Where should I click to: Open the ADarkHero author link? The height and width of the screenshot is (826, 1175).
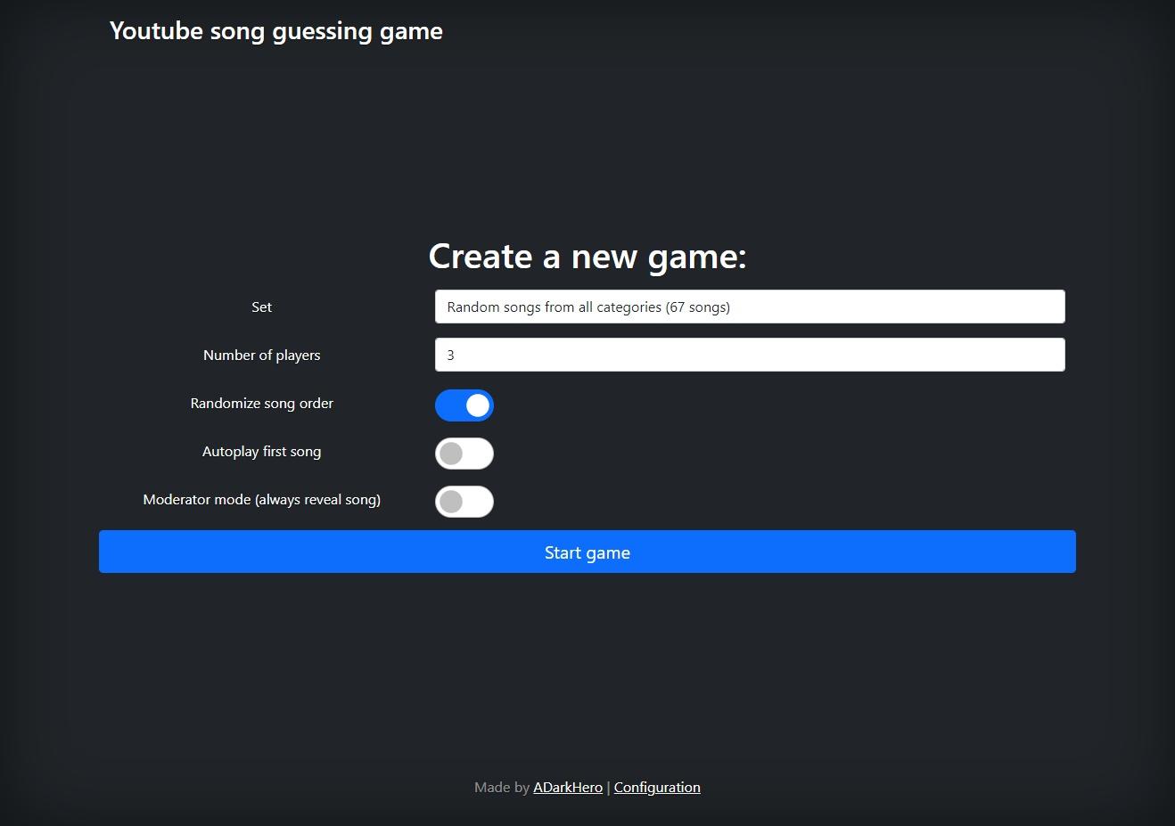(x=568, y=787)
